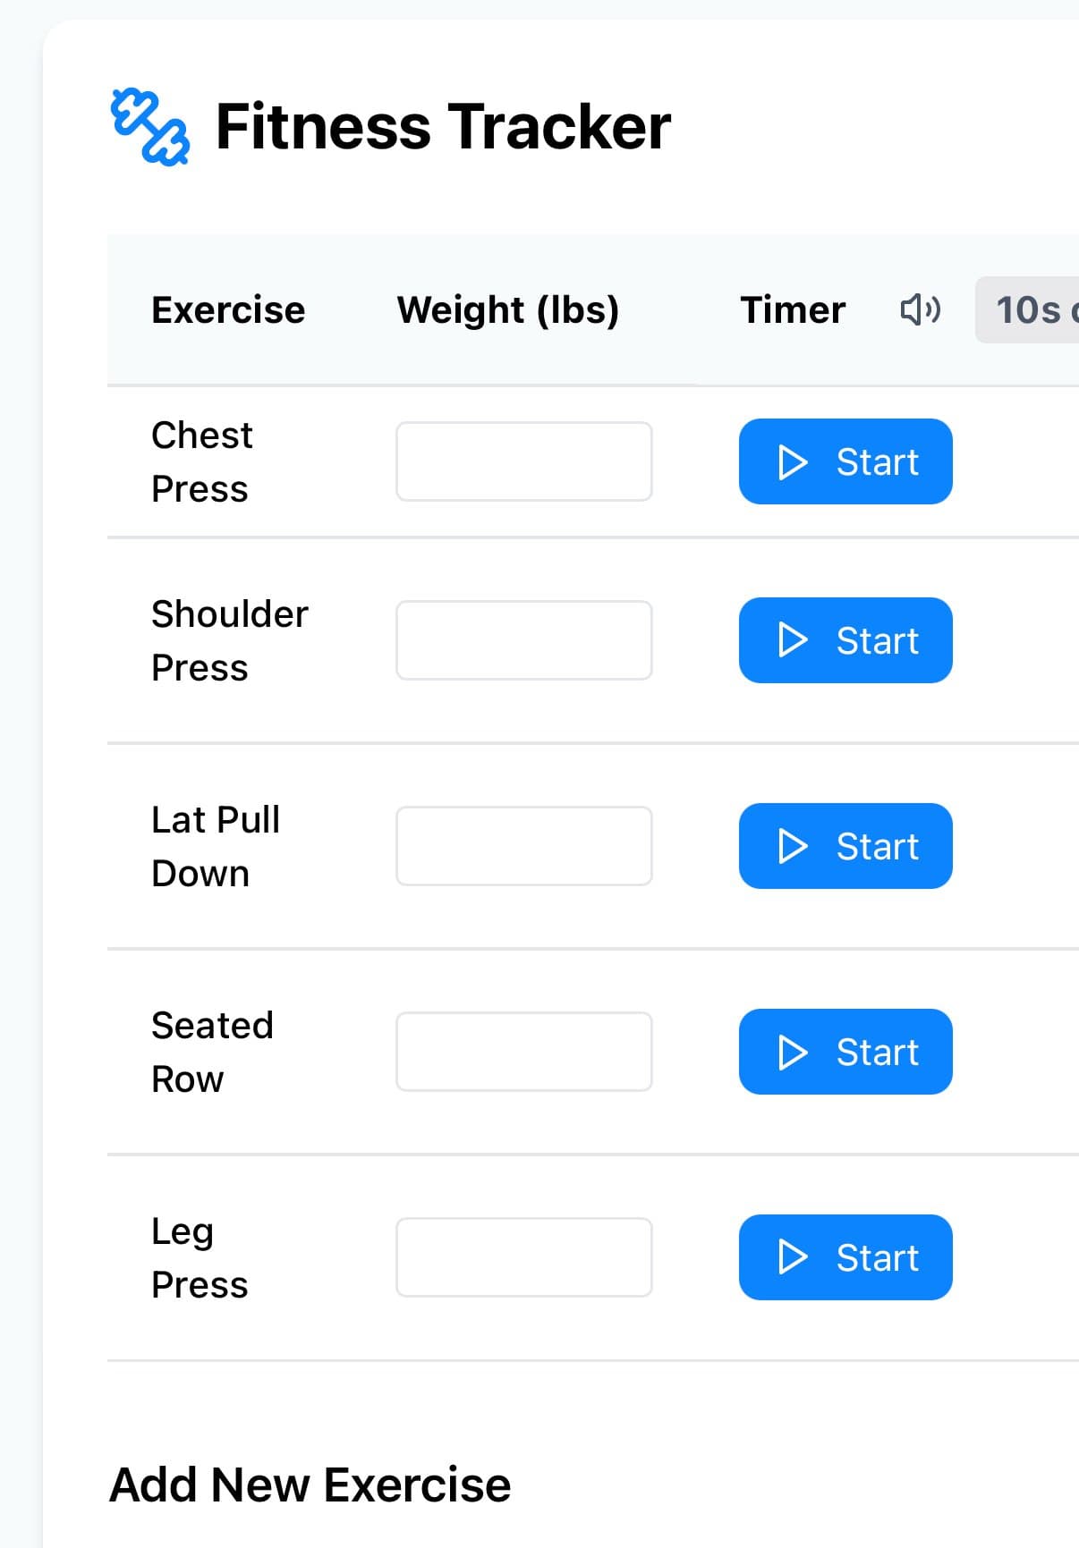Viewport: 1079px width, 1548px height.
Task: Click the Shoulder Press weight input
Action: (523, 640)
